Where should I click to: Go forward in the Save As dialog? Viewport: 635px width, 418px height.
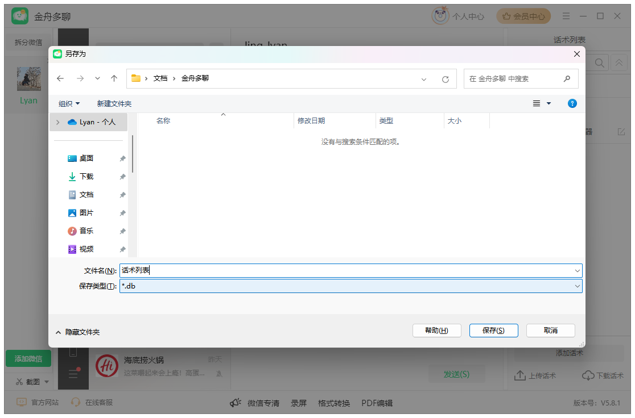pos(80,78)
